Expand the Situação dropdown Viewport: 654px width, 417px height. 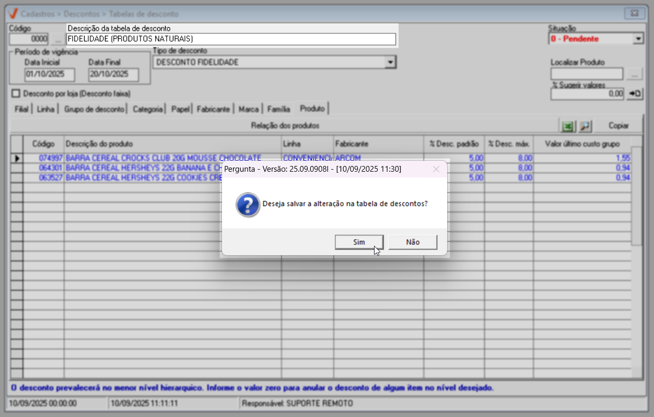coord(638,39)
